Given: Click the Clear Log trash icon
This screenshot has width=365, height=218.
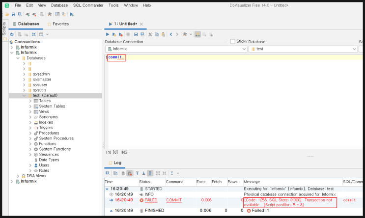Looking at the screenshot, I should (123, 173).
